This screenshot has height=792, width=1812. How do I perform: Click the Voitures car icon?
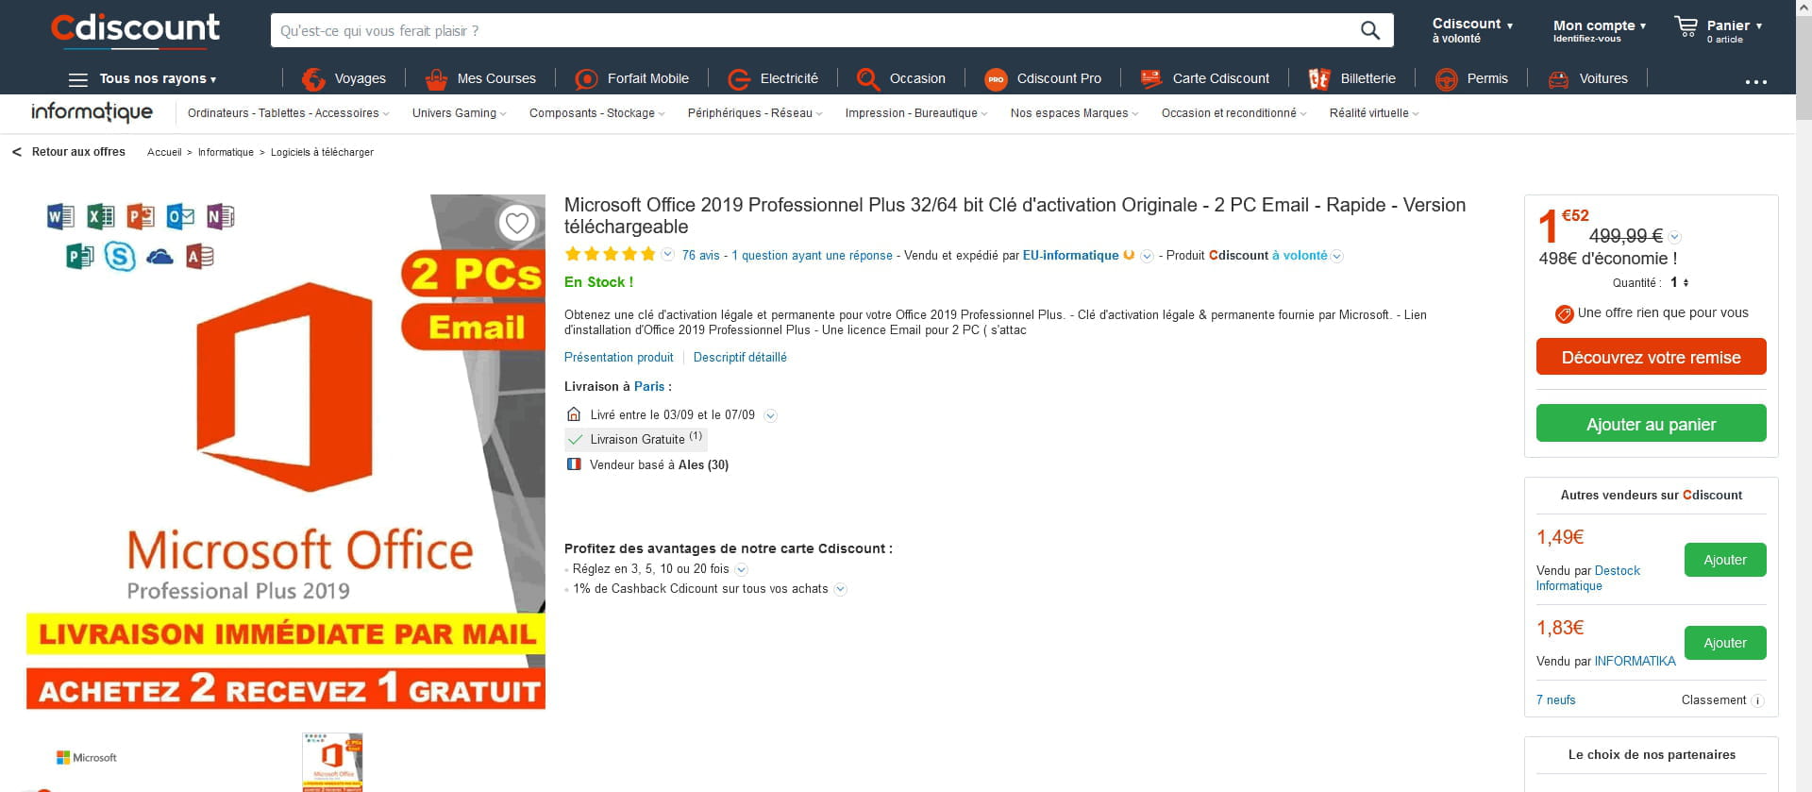1558,79
